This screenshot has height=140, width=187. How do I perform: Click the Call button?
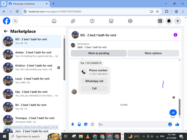(94, 88)
